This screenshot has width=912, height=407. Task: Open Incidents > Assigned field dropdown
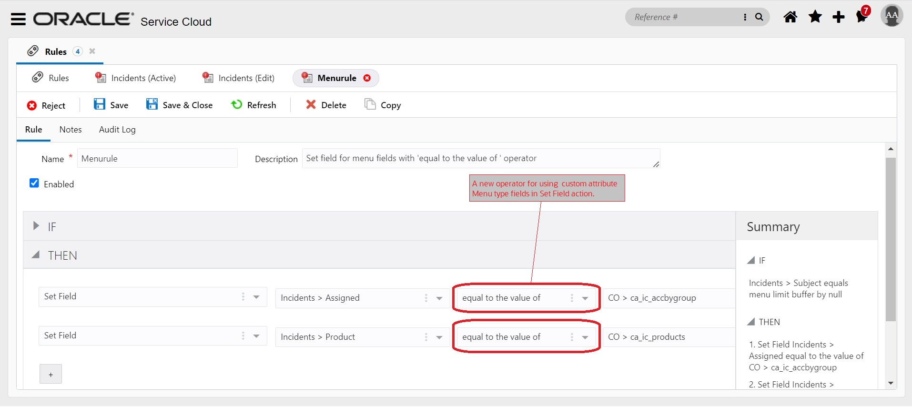click(x=439, y=298)
